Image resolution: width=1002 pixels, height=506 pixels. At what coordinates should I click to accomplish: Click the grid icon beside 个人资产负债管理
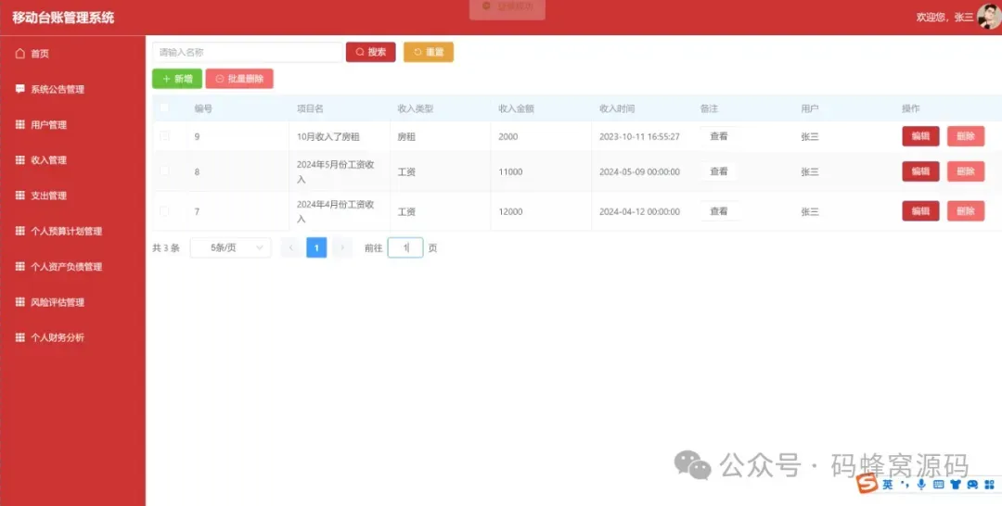[19, 267]
